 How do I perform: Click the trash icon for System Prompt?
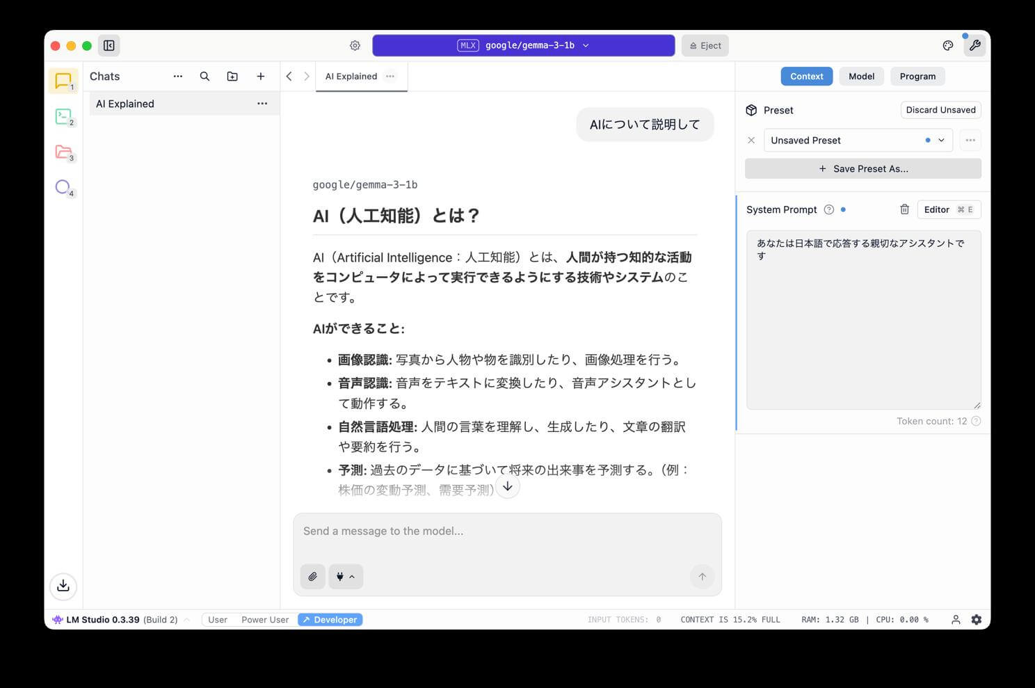[904, 209]
